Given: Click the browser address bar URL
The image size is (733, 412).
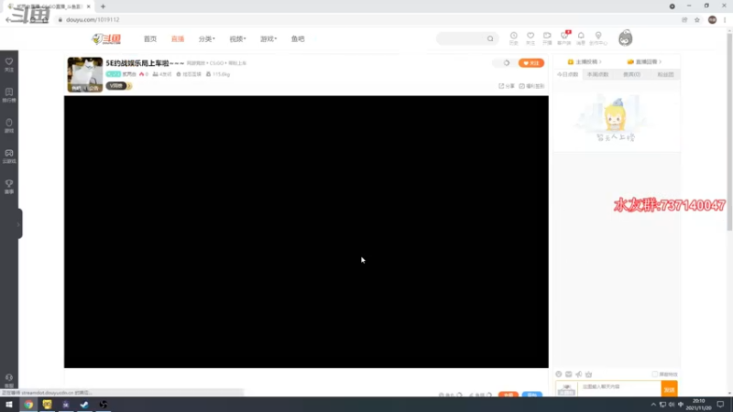Looking at the screenshot, I should coord(93,19).
